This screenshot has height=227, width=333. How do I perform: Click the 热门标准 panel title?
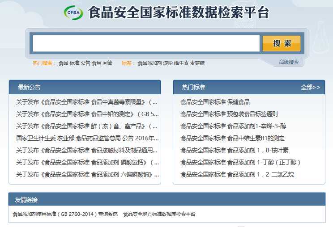point(193,87)
